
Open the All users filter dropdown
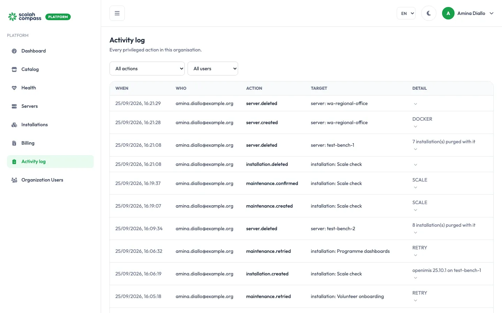point(213,69)
